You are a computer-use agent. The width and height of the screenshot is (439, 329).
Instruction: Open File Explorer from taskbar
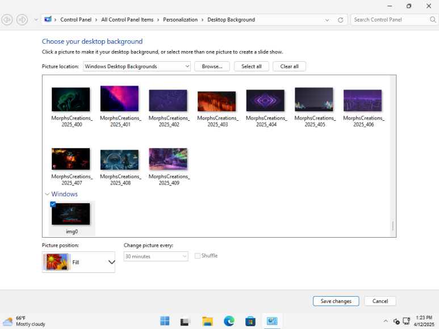[207, 321]
